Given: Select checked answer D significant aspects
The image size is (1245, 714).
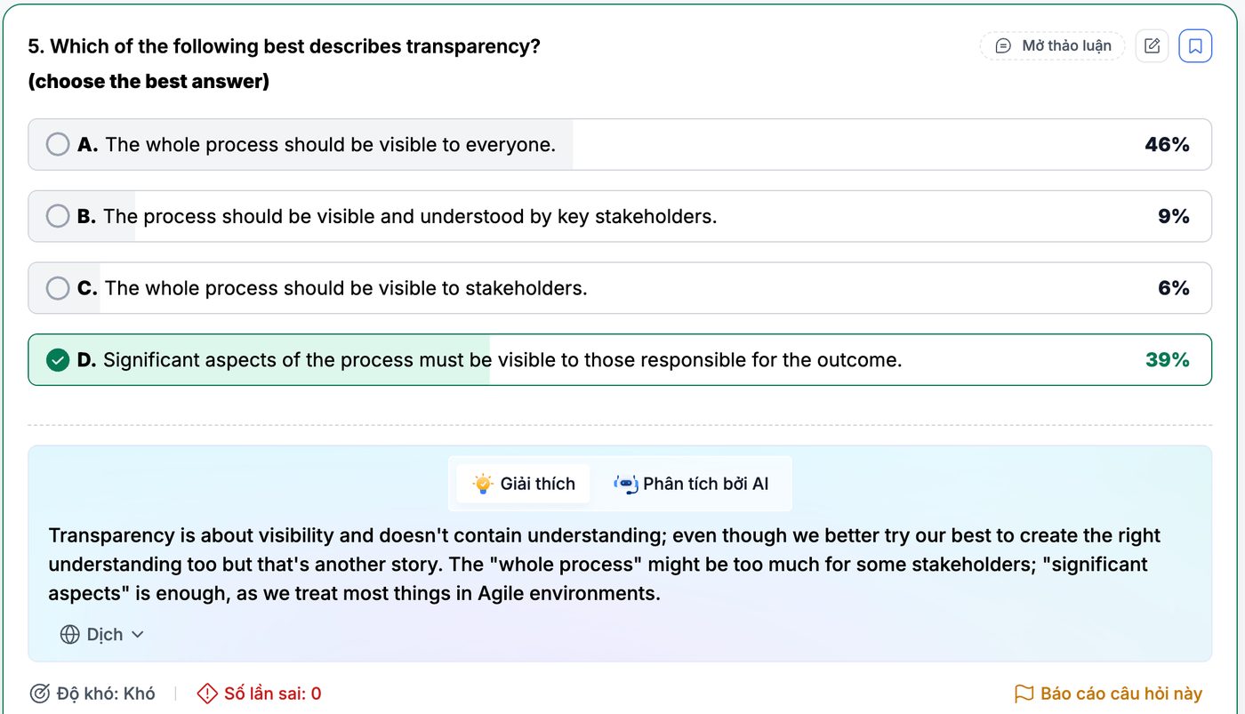Looking at the screenshot, I should 620,360.
